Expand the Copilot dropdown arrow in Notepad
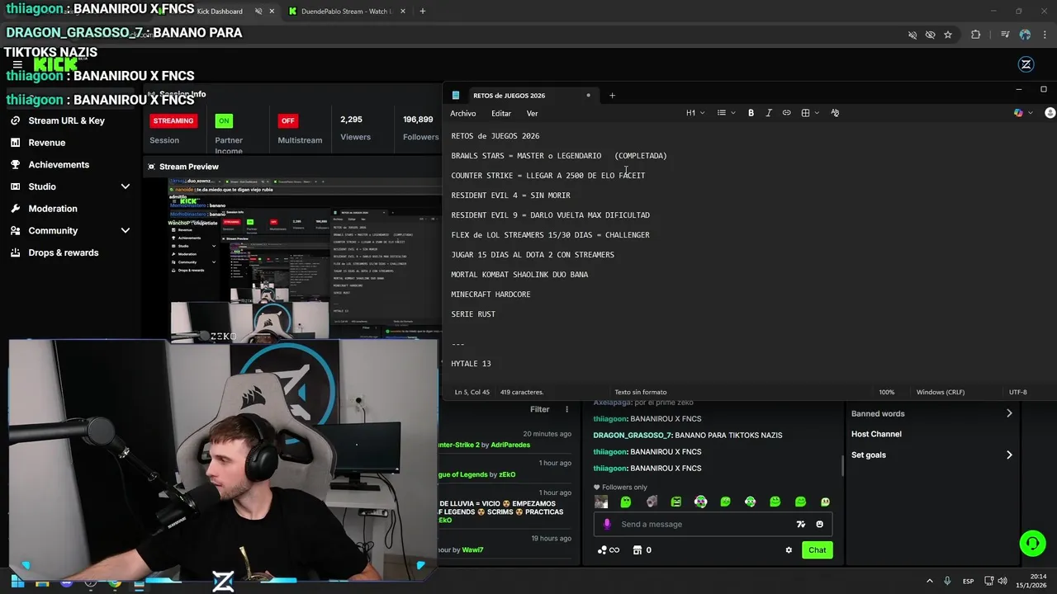The width and height of the screenshot is (1057, 594). pos(1030,113)
